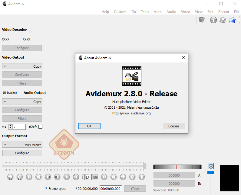Set selection end marker B icon
This screenshot has height=195, width=241.
point(85,177)
